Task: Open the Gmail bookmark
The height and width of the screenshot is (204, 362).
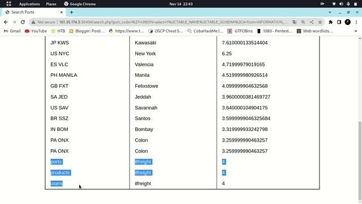Action: tap(12, 31)
